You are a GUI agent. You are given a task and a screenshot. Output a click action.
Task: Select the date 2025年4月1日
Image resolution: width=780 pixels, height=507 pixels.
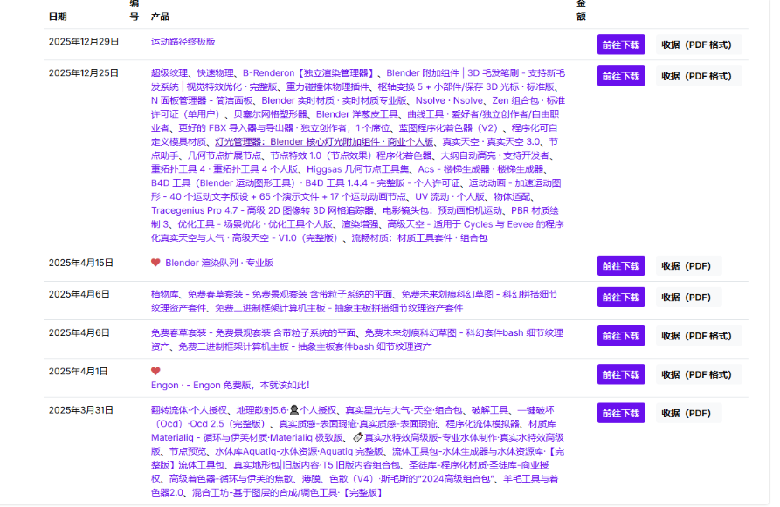pos(78,371)
